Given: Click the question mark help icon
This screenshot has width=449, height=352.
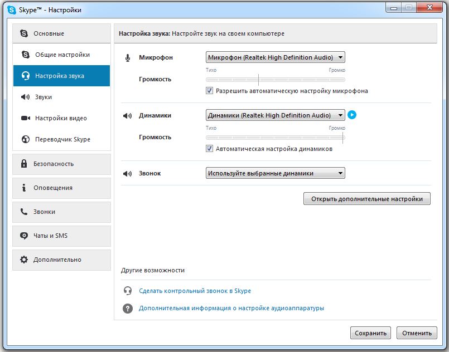Looking at the screenshot, I should [127, 308].
